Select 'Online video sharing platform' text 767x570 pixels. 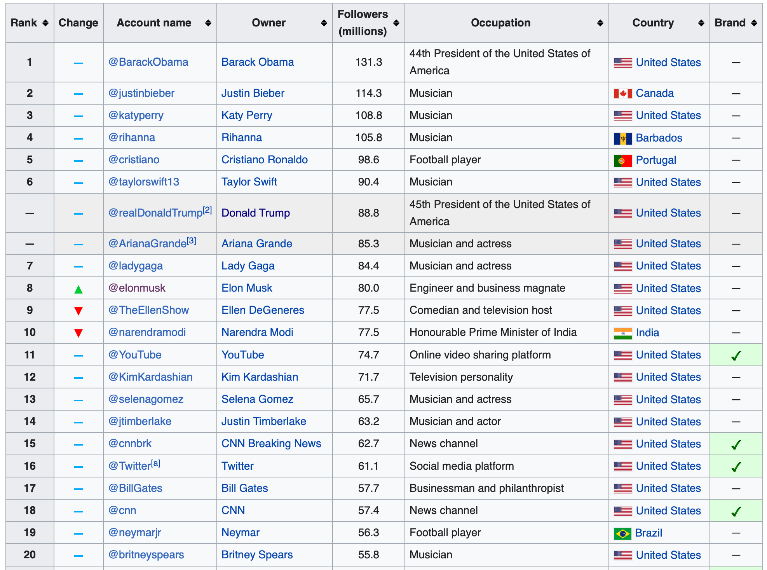(x=480, y=355)
